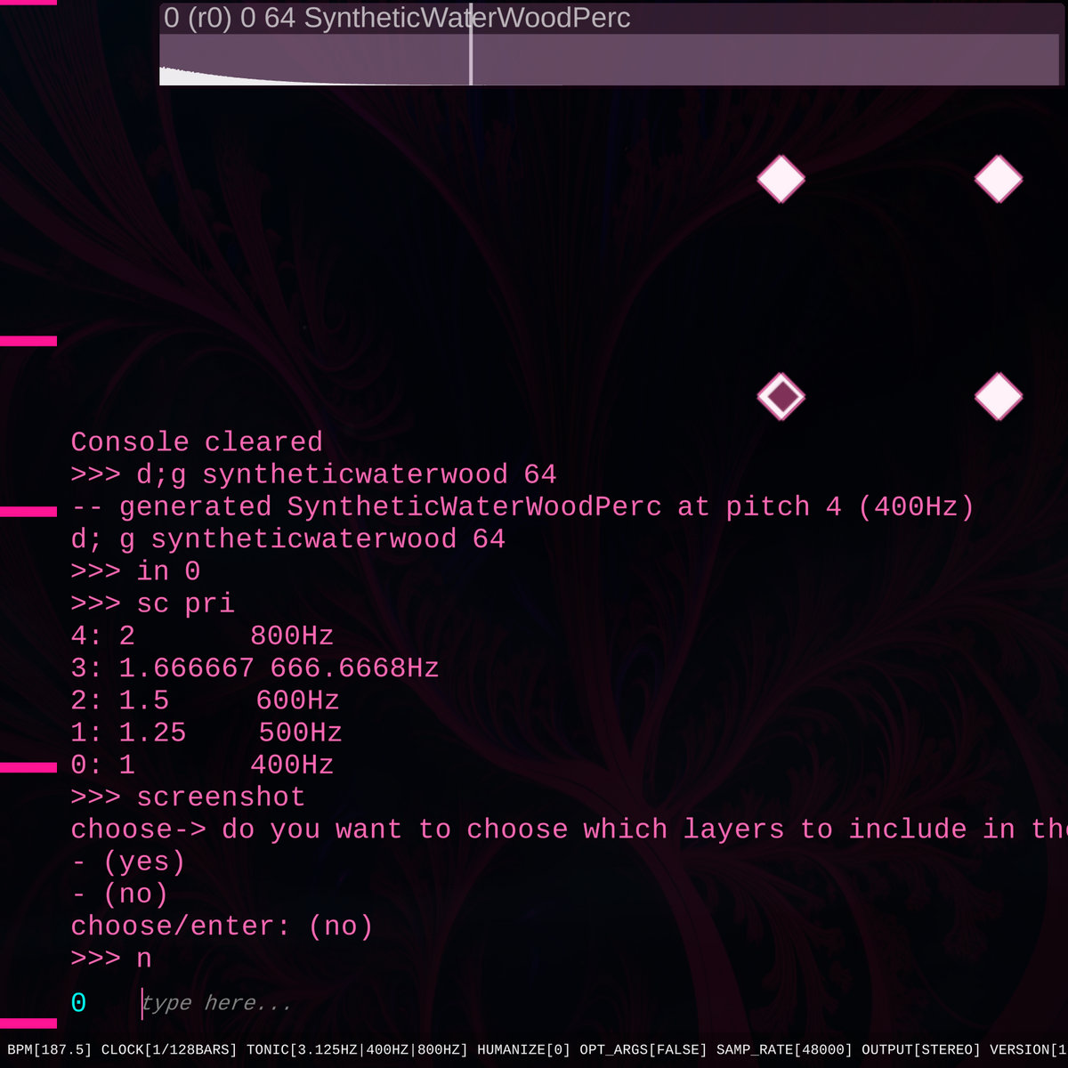Click pink bar beside 'generated SyntheticWaterWoodPerc' line
The height and width of the screenshot is (1068, 1068).
pos(28,511)
